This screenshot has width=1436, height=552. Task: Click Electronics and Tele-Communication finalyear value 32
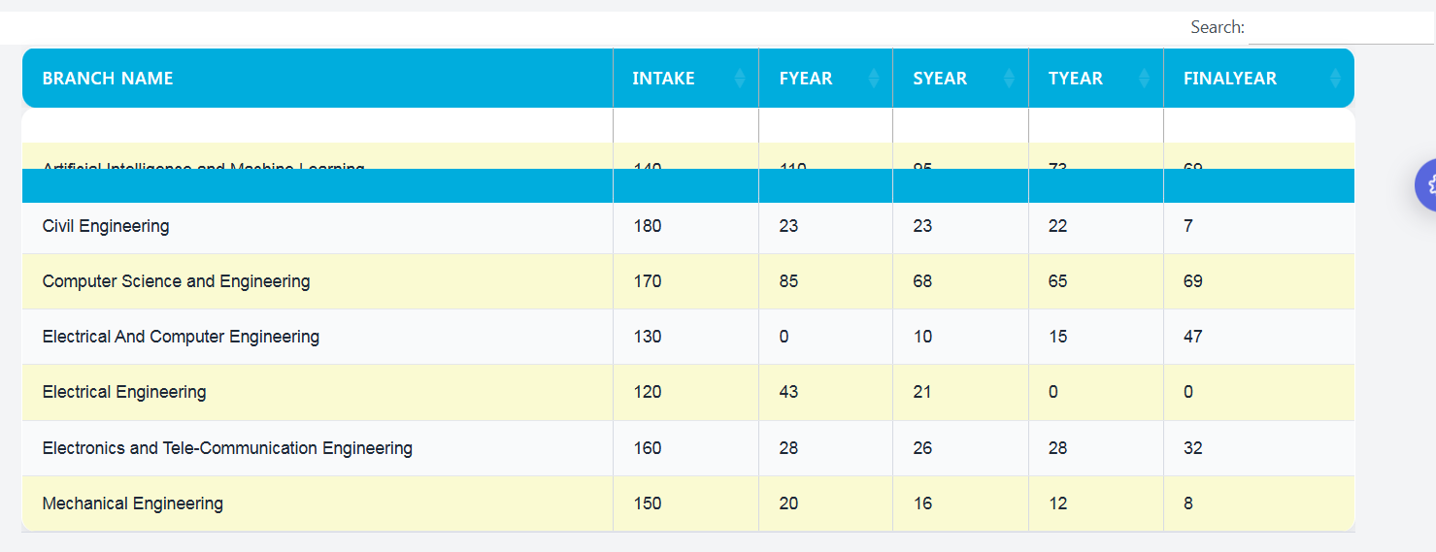[x=1192, y=448]
